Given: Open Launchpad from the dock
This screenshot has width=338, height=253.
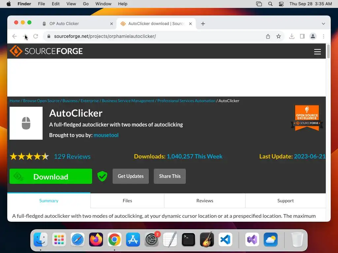Looking at the screenshot, I should point(59,239).
